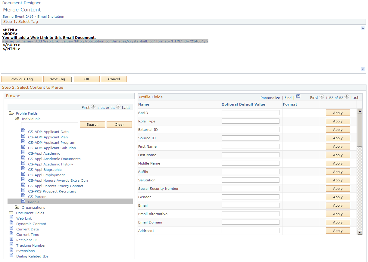Collapse the Individuals folder
Image resolution: width=368 pixels, height=262 pixels.
coord(17,119)
